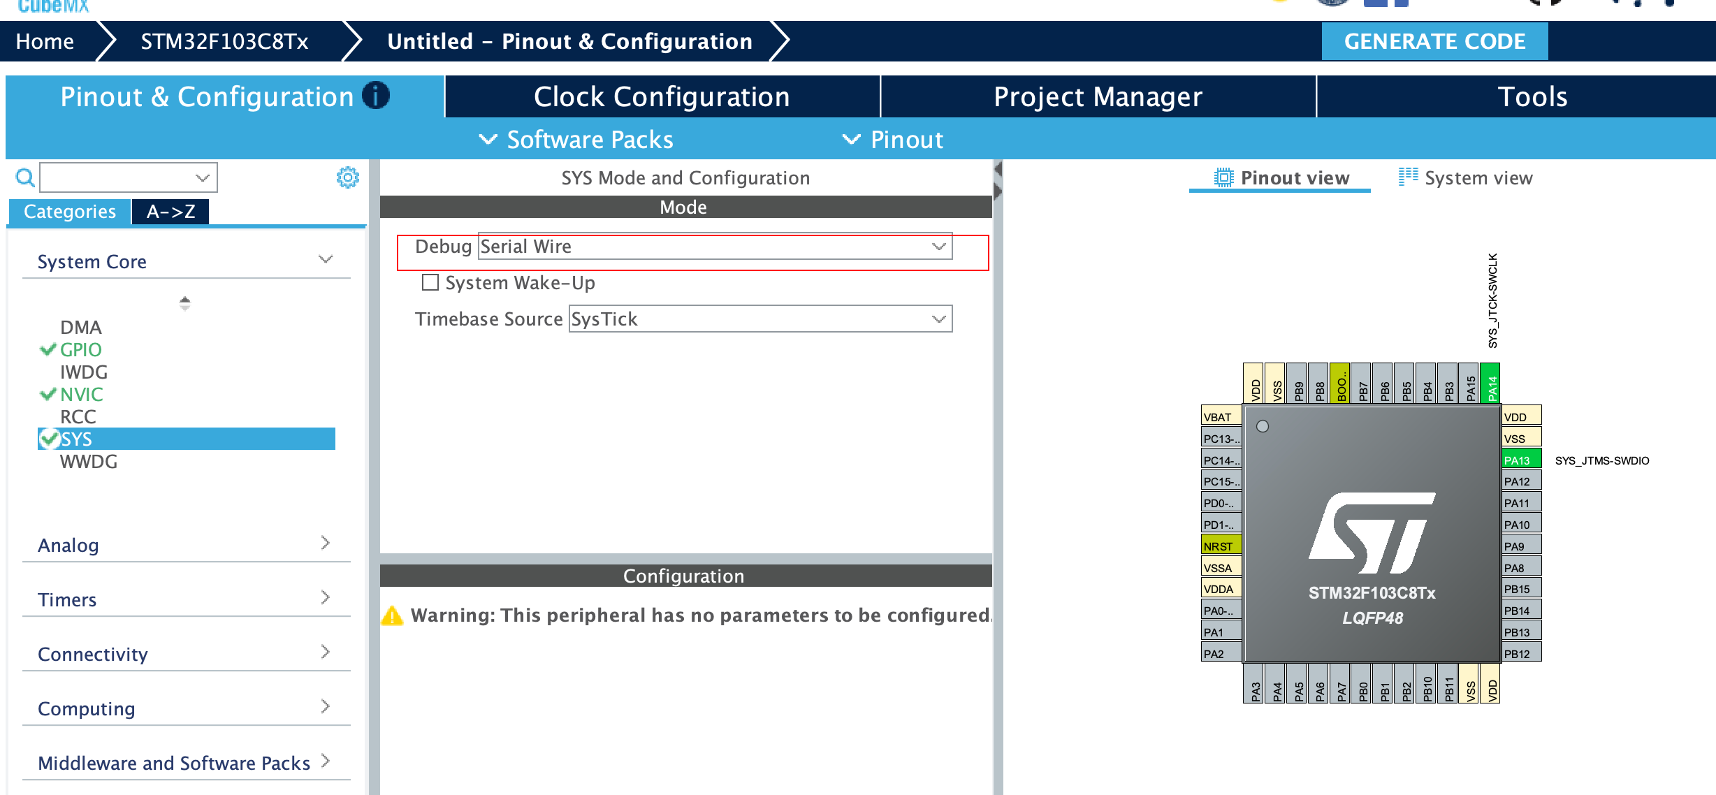Click the PA11 pin on chip
This screenshot has height=795, width=1716.
[1522, 502]
